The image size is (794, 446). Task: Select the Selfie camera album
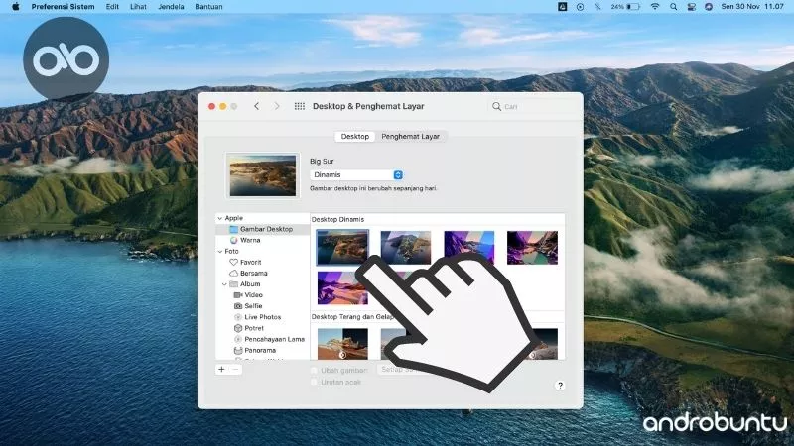coord(238,306)
